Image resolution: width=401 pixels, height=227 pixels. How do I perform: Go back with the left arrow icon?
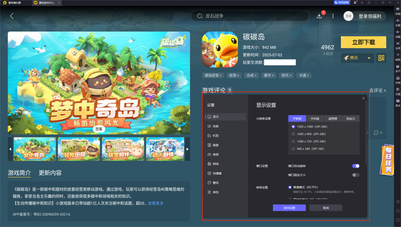12,16
